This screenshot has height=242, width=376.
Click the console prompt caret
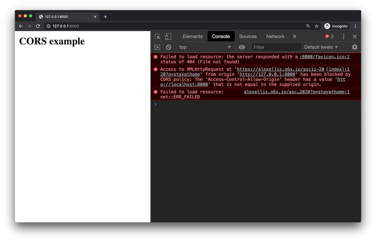tap(156, 104)
